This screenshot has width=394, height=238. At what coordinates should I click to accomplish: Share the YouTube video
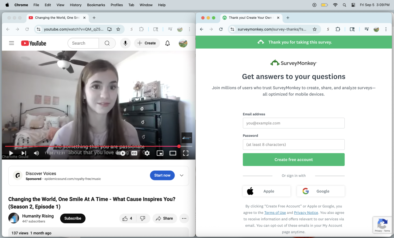[165, 218]
